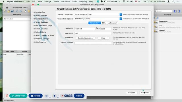Open Spotlight search in menu bar

coord(173,1)
